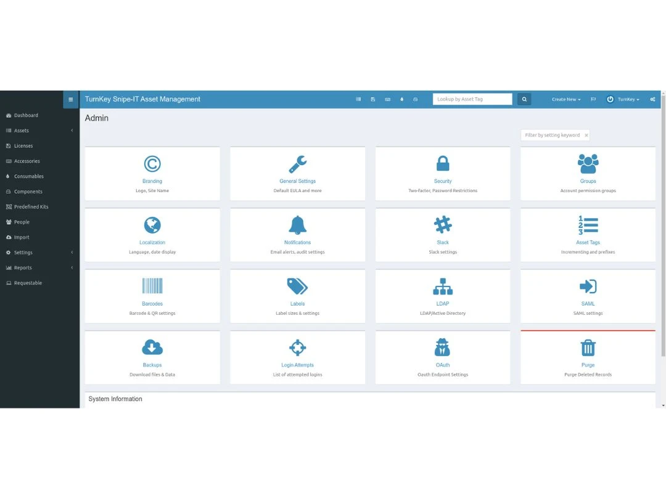
Task: Click the Branding copyright icon
Action: (x=152, y=164)
